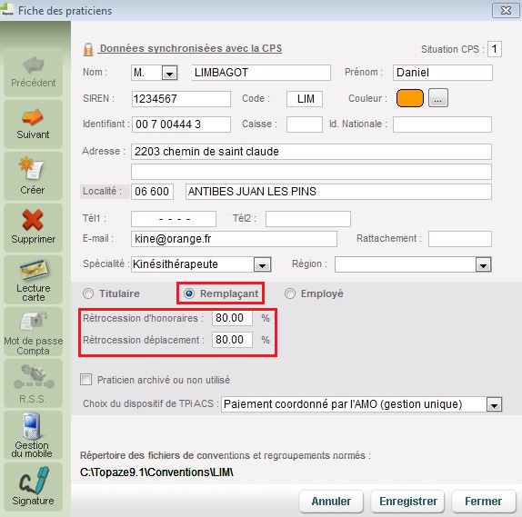Open the Région dropdown list
The height and width of the screenshot is (517, 522).
click(483, 265)
